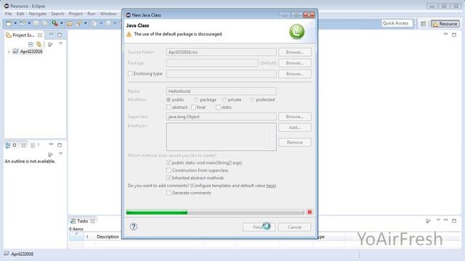
Task: Select the protected modifier radio button
Action: (x=252, y=100)
